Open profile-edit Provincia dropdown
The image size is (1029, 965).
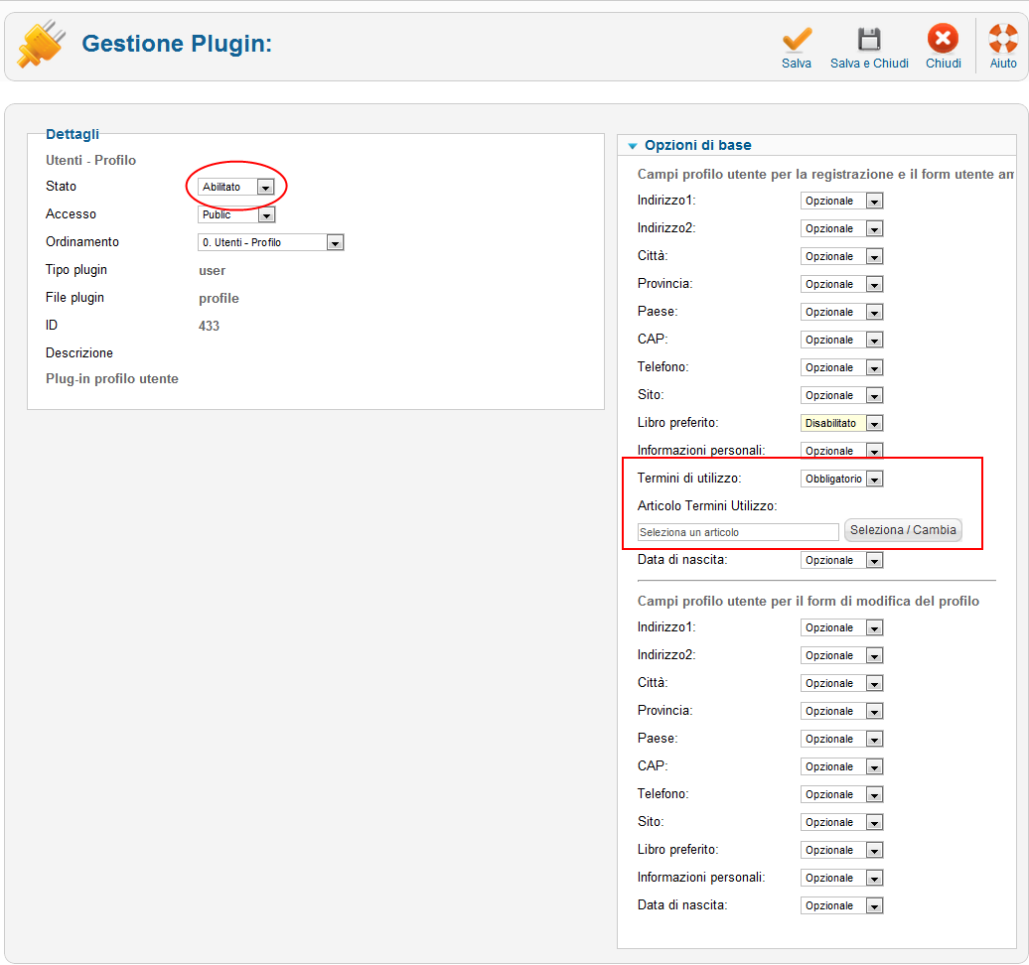click(x=841, y=711)
